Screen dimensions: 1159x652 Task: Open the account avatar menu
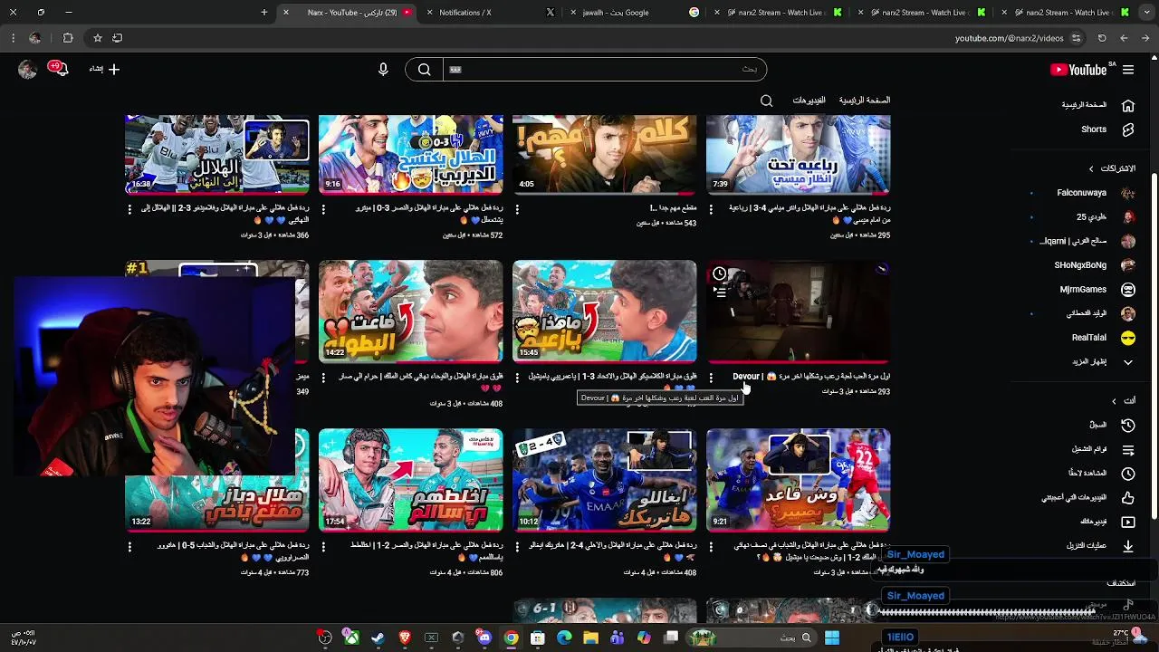click(28, 70)
